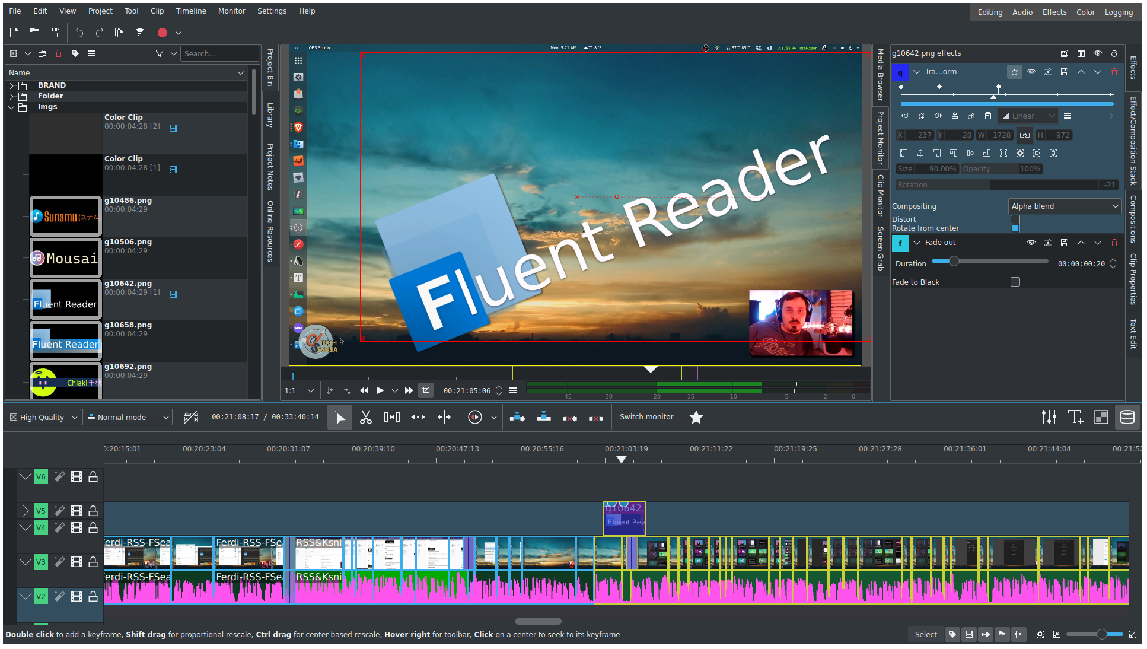
Task: Start recording with red record button
Action: tap(163, 33)
